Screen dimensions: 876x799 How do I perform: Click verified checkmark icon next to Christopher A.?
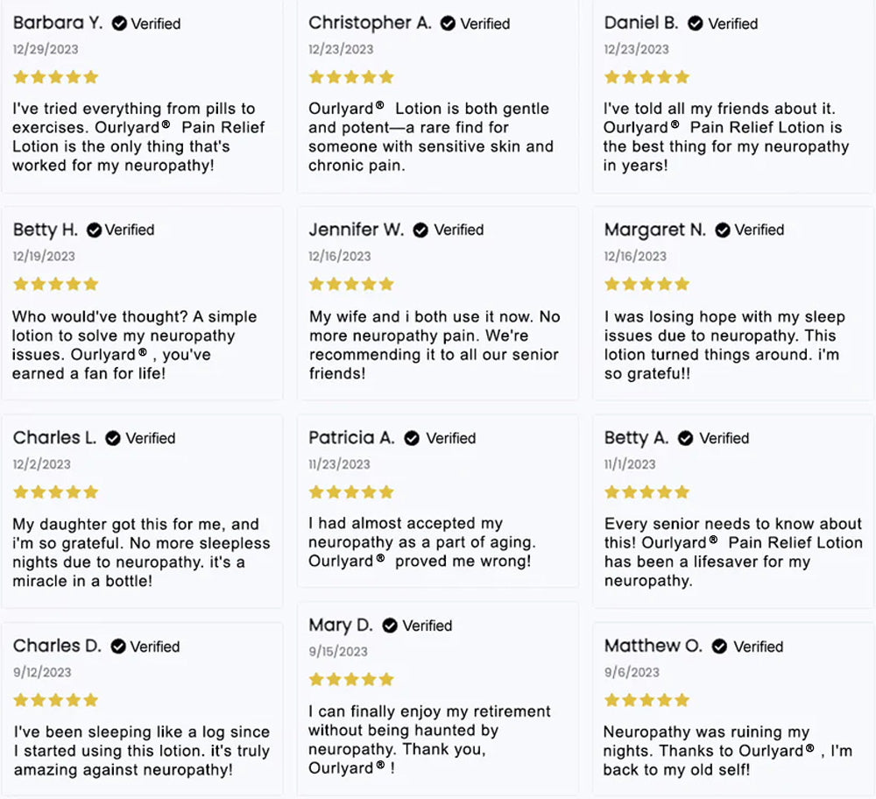click(448, 24)
